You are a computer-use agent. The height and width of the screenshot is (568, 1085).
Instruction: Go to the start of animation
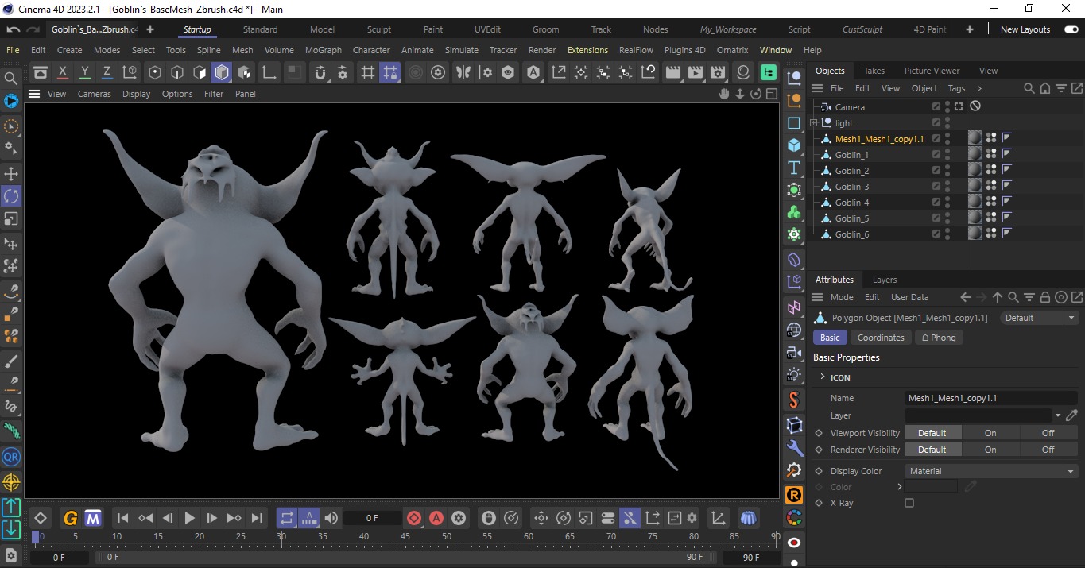(122, 518)
